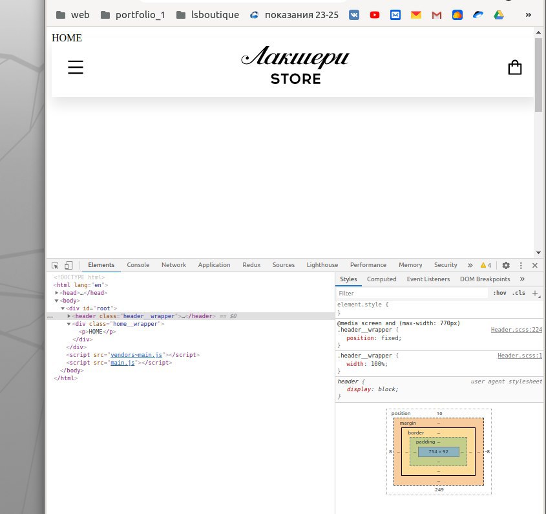Open the lsboutique bookmarks folder
Image resolution: width=546 pixels, height=514 pixels.
(x=207, y=15)
